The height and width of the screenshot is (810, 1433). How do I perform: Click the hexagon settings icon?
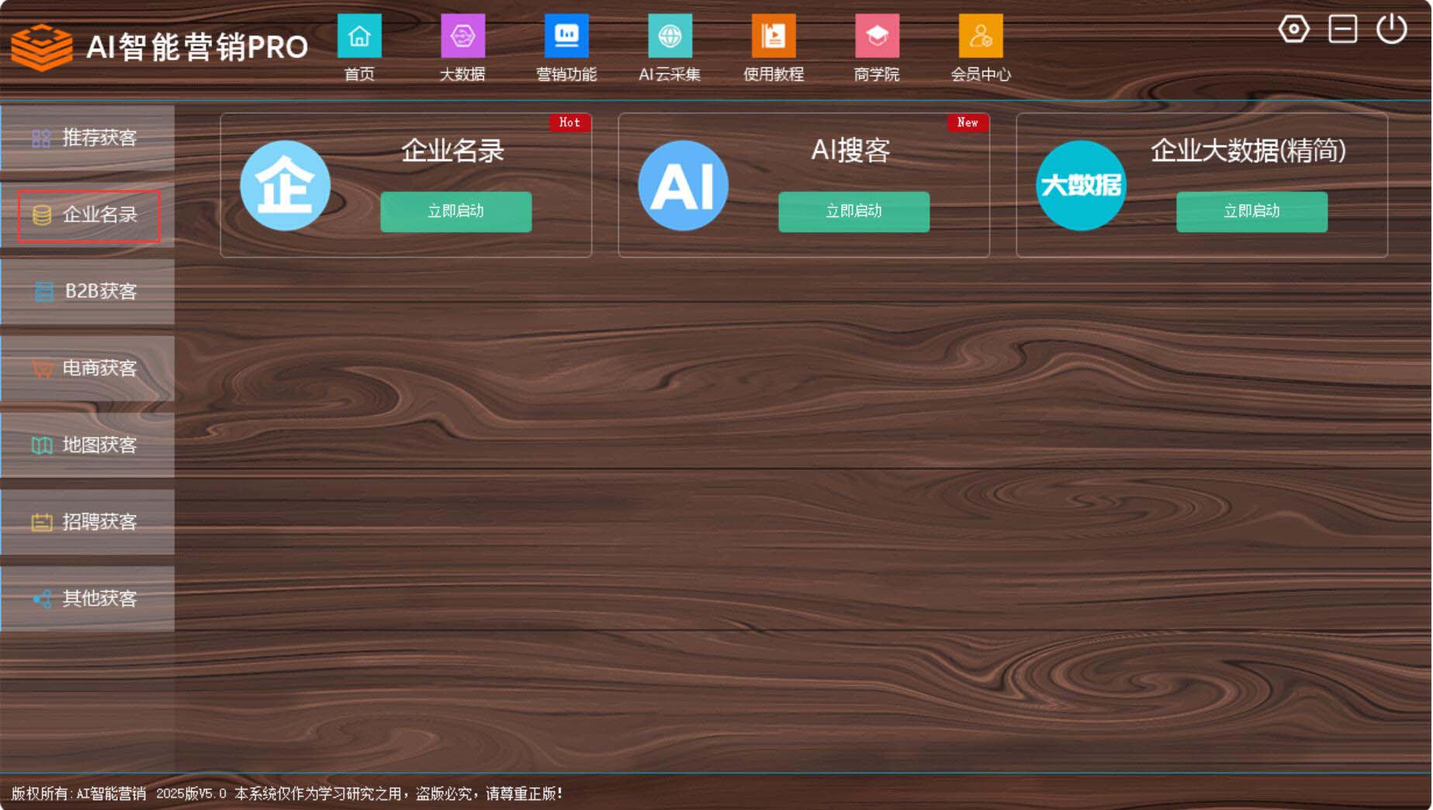(x=1293, y=29)
